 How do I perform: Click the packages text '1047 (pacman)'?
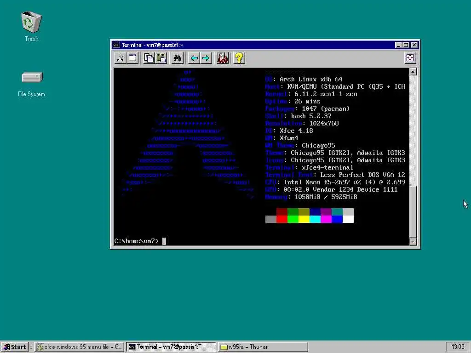coord(326,108)
